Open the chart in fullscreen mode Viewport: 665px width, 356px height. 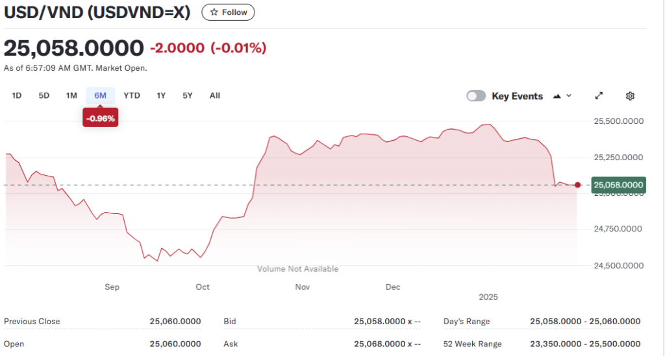(x=599, y=96)
